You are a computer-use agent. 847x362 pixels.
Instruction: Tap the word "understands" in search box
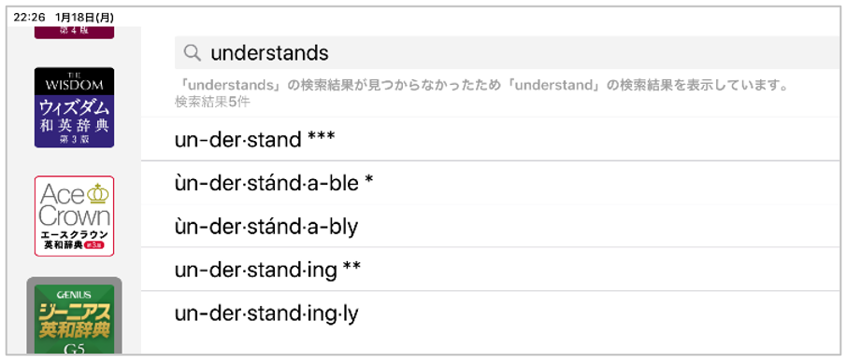tap(269, 53)
